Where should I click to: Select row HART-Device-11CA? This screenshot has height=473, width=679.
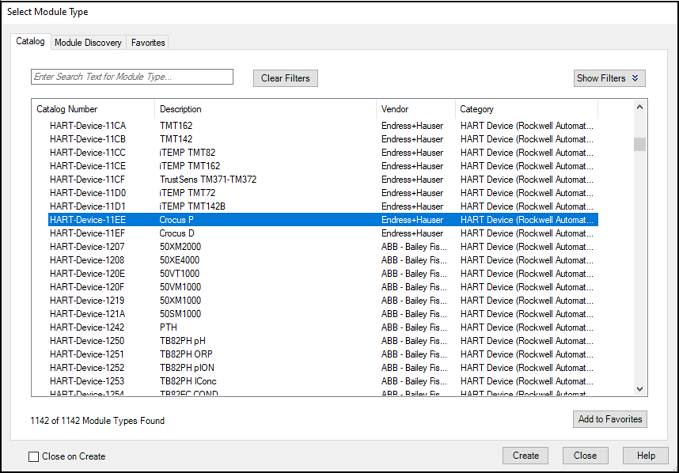coord(323,126)
